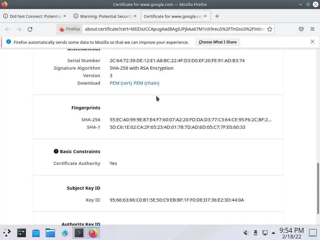This screenshot has width=320, height=240.
Task: Click the Version value '3'
Action: [111, 76]
